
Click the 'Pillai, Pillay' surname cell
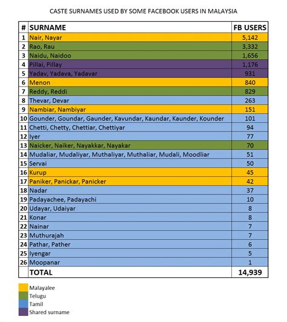(130, 65)
